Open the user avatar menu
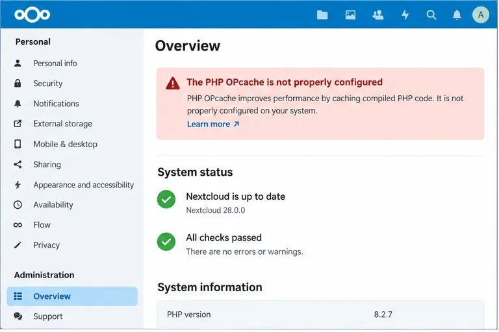 pos(481,15)
